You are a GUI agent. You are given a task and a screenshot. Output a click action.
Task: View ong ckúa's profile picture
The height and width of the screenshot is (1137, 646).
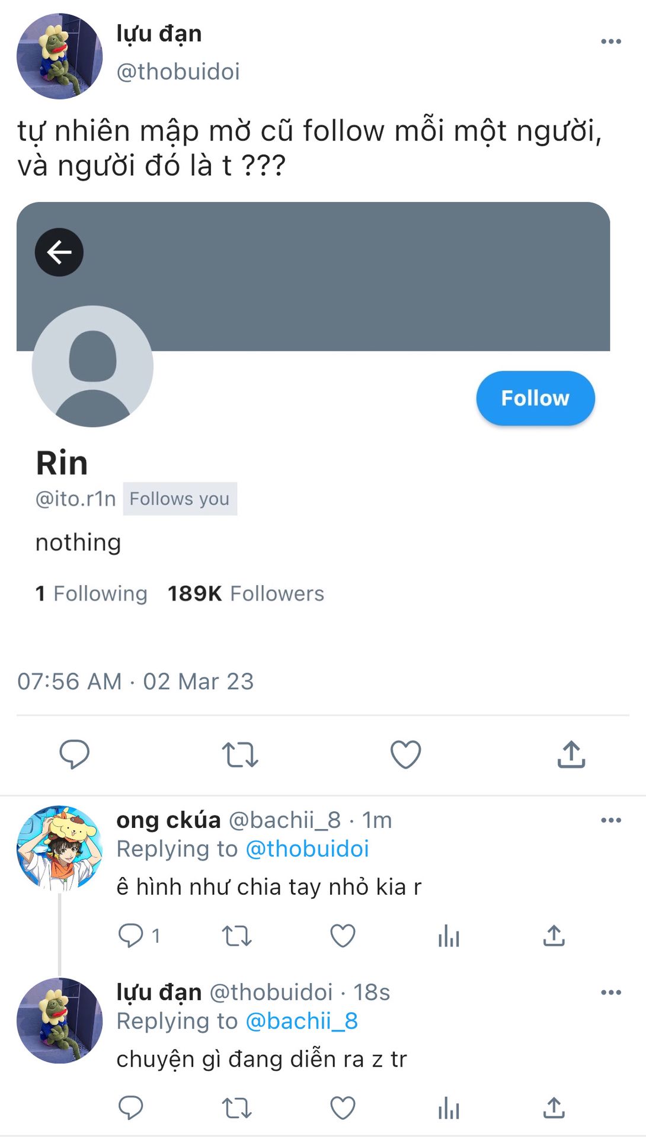(x=59, y=848)
